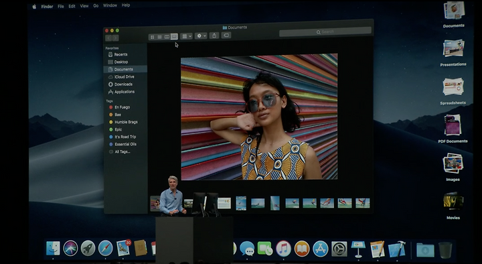This screenshot has width=482, height=264.
Task: Expand the Documents stack on the desktop
Action: coord(454,11)
